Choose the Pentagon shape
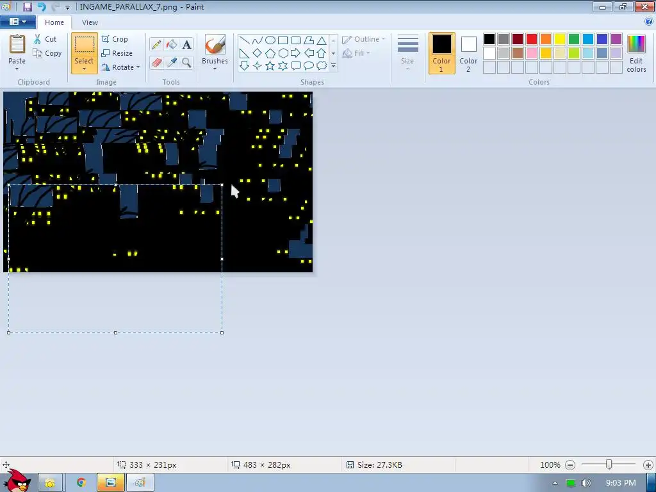The width and height of the screenshot is (656, 492). click(270, 53)
